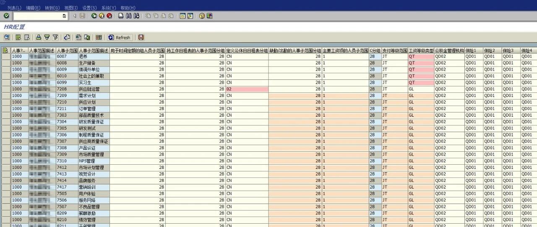Image resolution: width=537 pixels, height=227 pixels.
Task: Click the cell 借调外单位
Action: tap(94, 69)
